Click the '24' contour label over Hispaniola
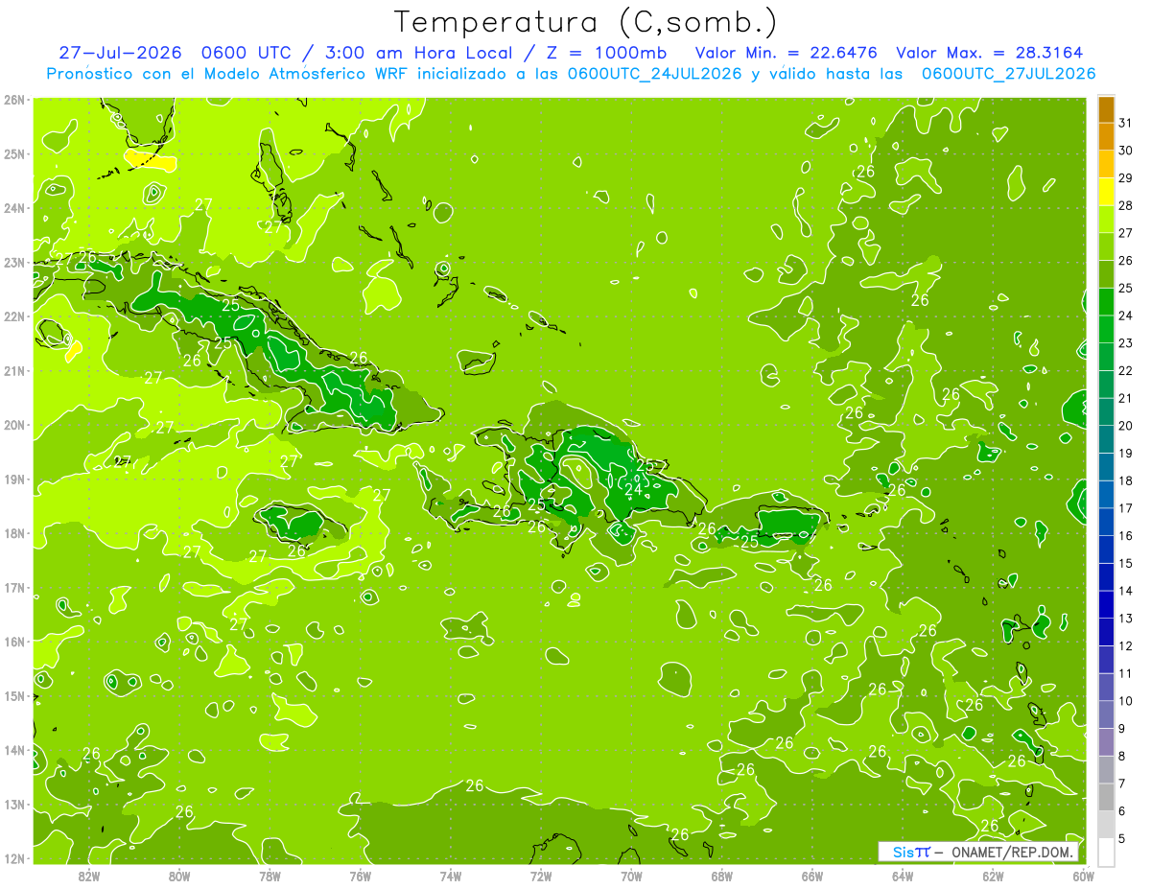 pyautogui.click(x=633, y=490)
